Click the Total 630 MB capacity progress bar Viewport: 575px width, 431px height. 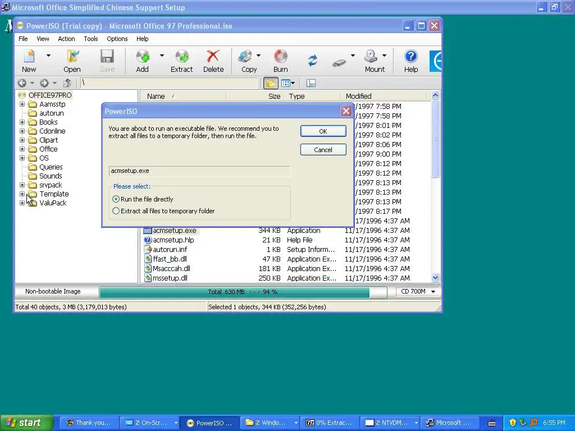[243, 292]
